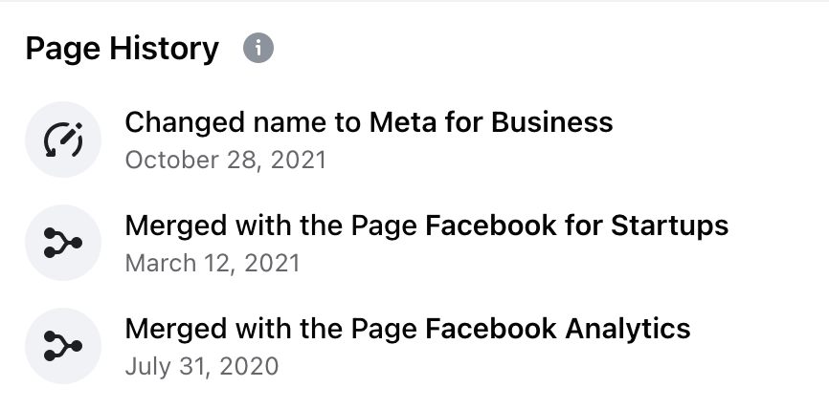Image resolution: width=829 pixels, height=409 pixels.
Task: Click the words Changed name to
Action: click(244, 122)
